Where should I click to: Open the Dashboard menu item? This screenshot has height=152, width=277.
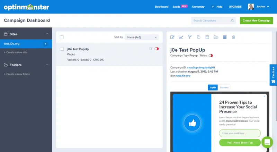[162, 7]
